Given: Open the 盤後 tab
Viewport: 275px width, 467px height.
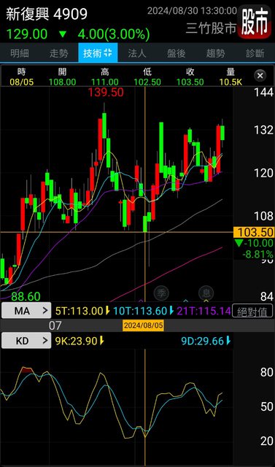Looking at the screenshot, I should pos(177,53).
